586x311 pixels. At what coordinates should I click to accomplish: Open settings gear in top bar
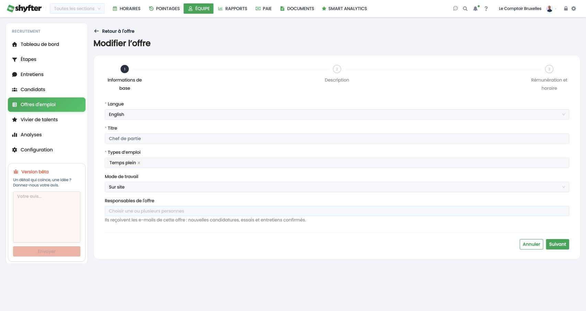click(574, 9)
